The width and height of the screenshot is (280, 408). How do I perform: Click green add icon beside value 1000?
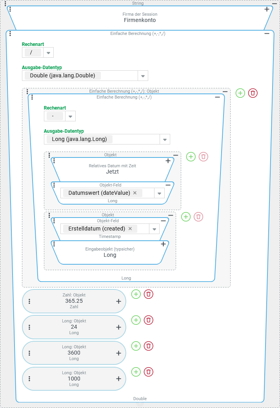click(136, 372)
